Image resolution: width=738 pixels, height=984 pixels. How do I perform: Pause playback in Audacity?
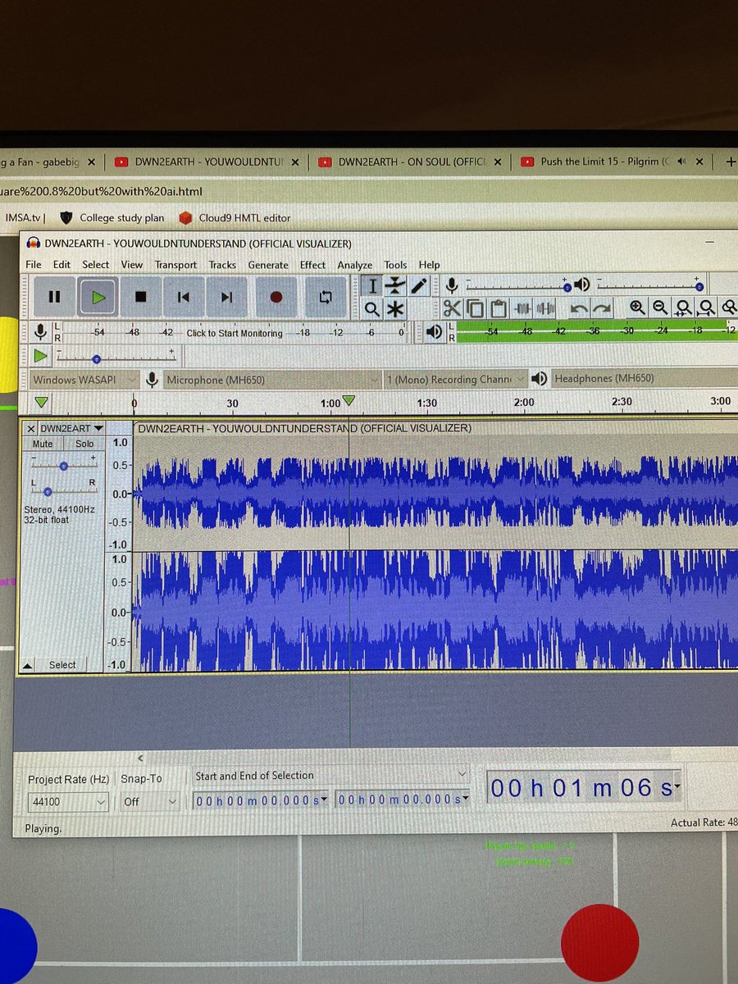54,297
